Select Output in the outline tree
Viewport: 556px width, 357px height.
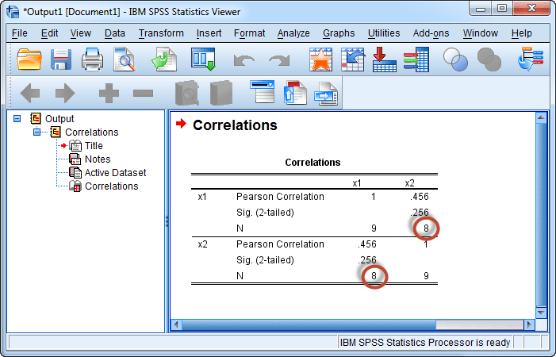tap(59, 119)
